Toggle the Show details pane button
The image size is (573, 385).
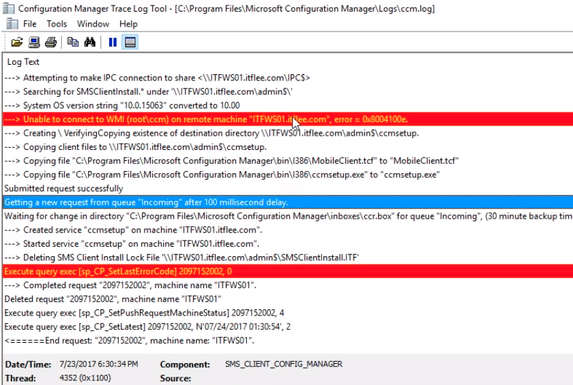(130, 42)
